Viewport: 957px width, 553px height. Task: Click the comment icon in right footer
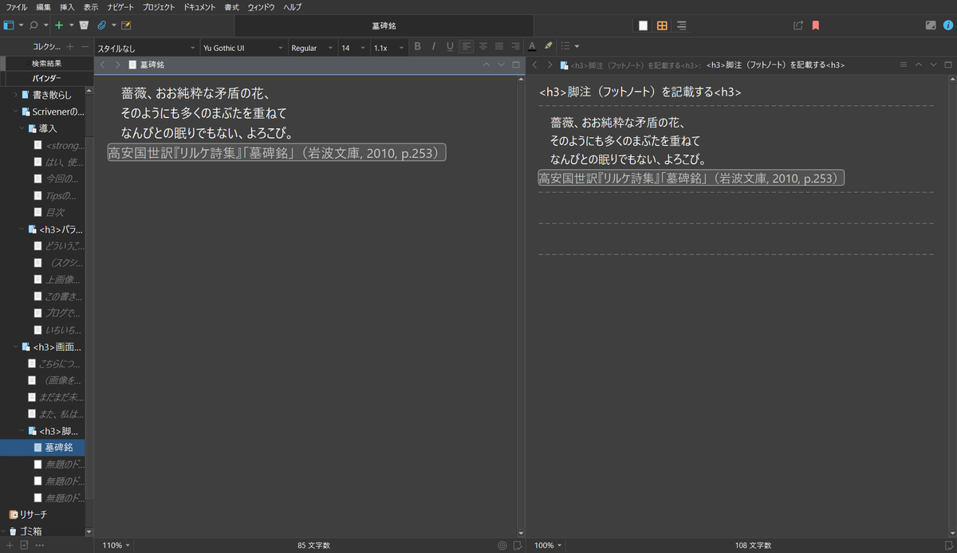949,546
